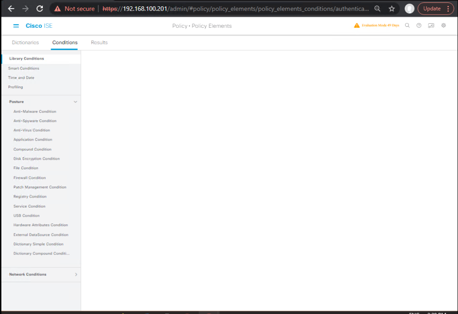
Task: Click the Evaluation Mode warning icon
Action: (x=357, y=25)
